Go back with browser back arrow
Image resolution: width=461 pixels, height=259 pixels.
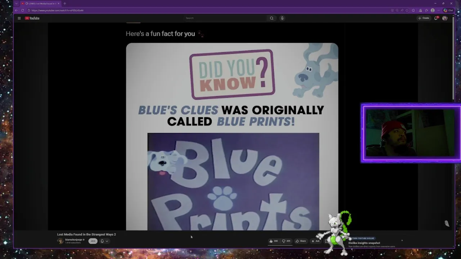pyautogui.click(x=16, y=10)
